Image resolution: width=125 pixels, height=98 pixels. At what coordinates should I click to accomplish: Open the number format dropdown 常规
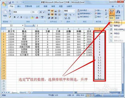click(x=74, y=11)
